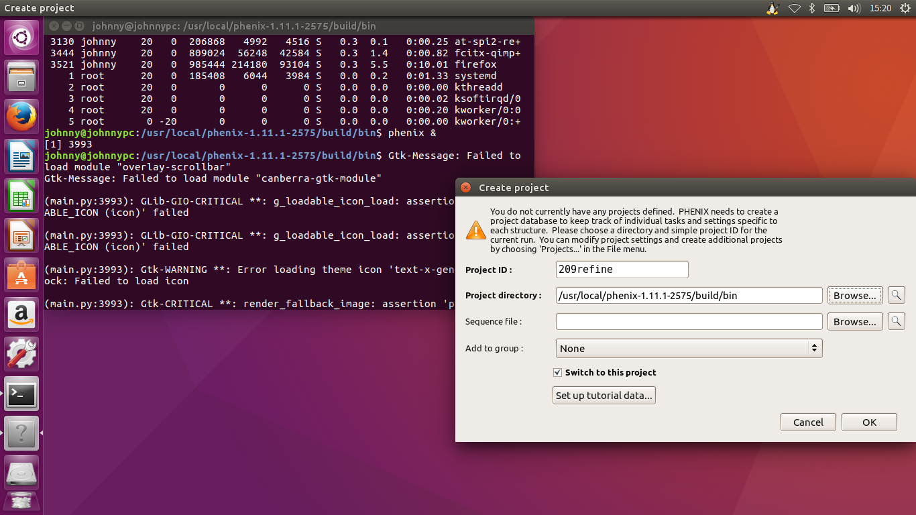Browse for a Project directory
Image resolution: width=916 pixels, height=515 pixels.
(854, 295)
